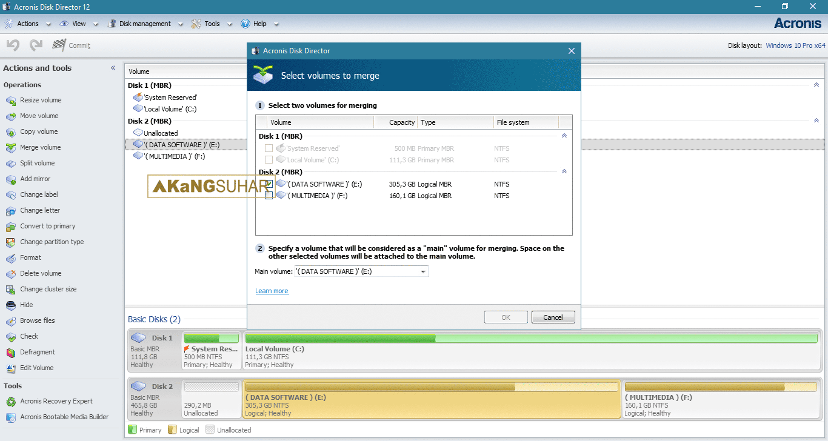Select the 290,2 MB Unallocated block in the disk map
828x441 pixels.
211,399
